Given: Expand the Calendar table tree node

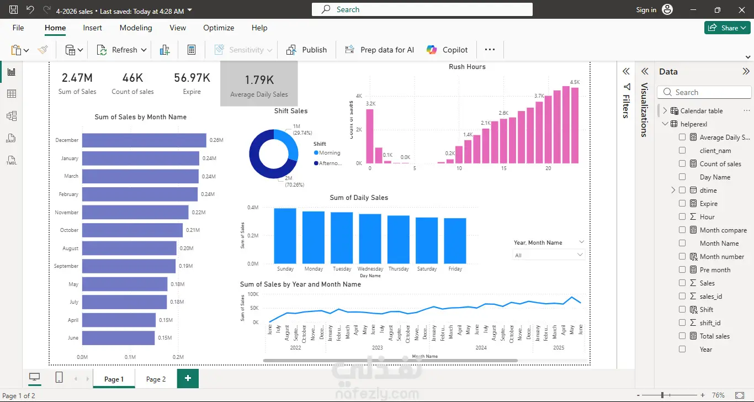Looking at the screenshot, I should (665, 110).
